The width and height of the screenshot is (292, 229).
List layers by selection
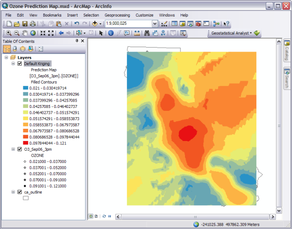point(31,49)
